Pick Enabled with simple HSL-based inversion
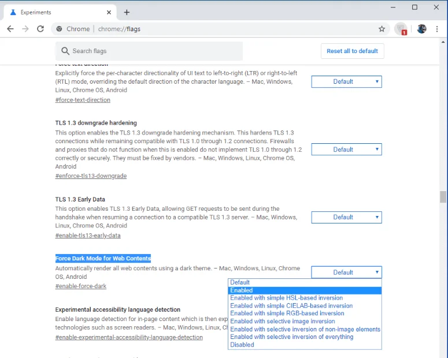 pyautogui.click(x=305, y=298)
